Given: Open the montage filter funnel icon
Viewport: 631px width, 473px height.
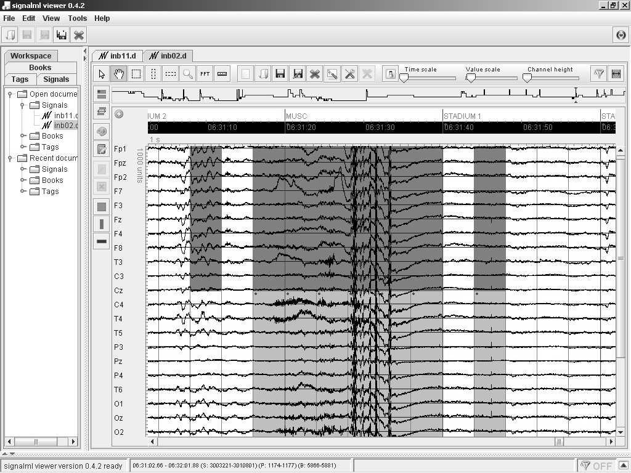Looking at the screenshot, I should point(599,74).
